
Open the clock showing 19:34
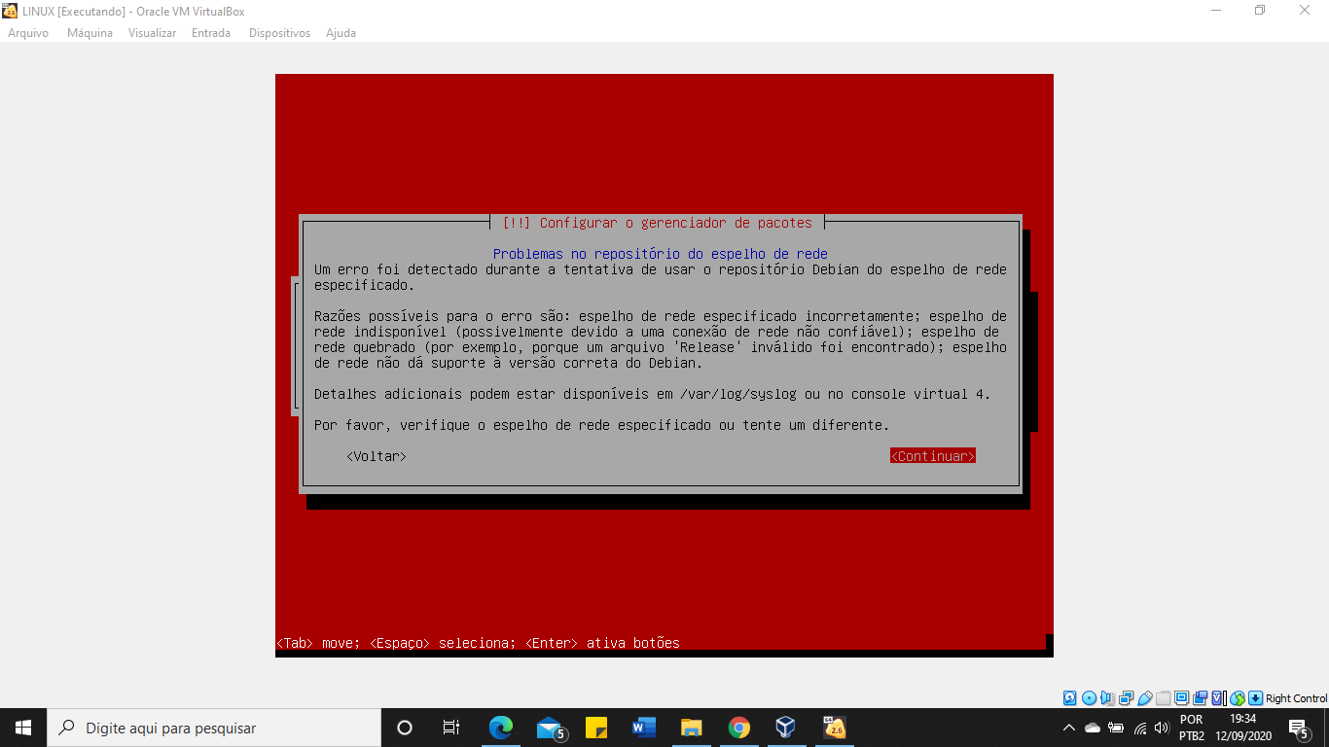(1243, 728)
